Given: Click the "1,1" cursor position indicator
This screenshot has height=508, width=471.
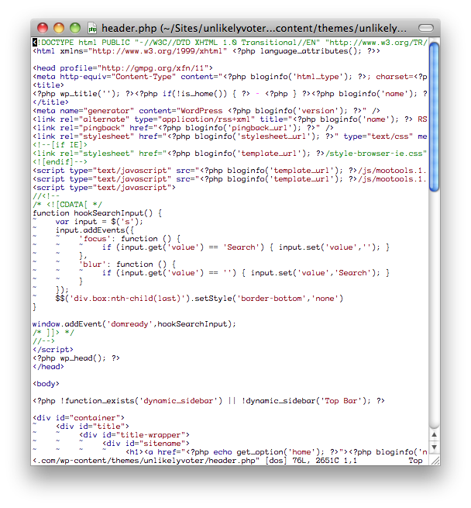Looking at the screenshot, I should coord(350,461).
